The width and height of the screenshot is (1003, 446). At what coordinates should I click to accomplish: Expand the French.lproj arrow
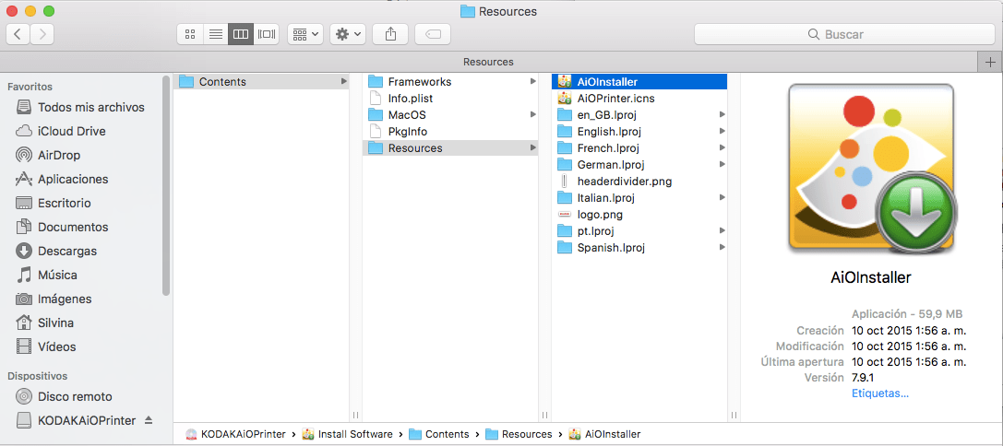pos(722,148)
